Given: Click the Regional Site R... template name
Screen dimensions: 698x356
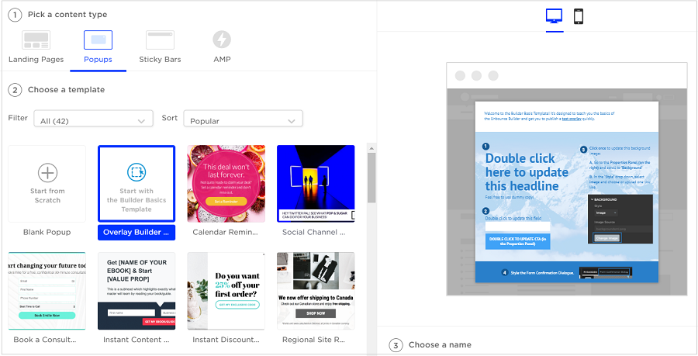Looking at the screenshot, I should pyautogui.click(x=314, y=340).
